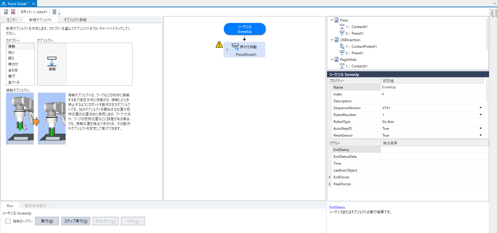Open the SequenceVersion dropdown
The image size is (498, 233).
point(480,108)
